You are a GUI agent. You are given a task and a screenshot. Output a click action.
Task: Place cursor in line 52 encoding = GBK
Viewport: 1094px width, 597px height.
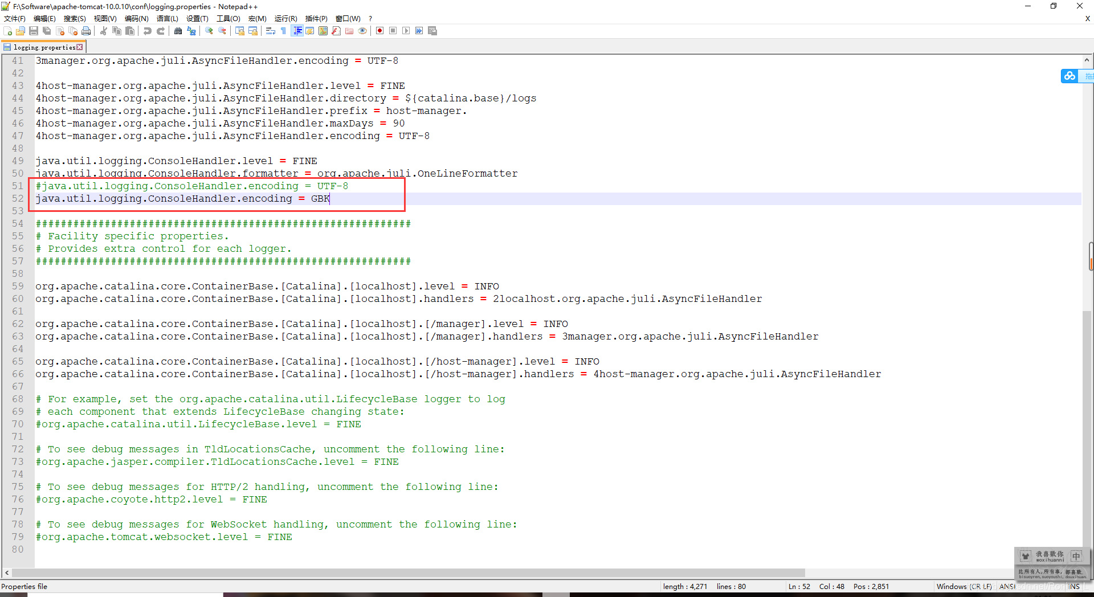182,199
